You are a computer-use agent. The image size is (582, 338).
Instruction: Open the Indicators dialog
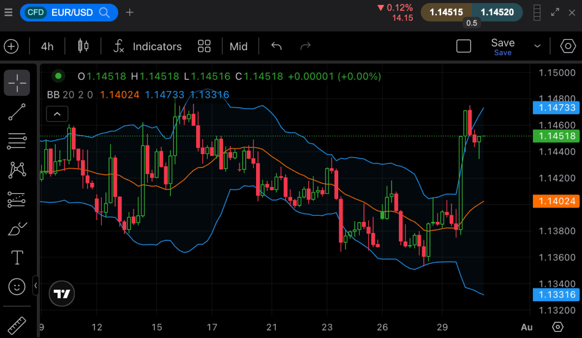pyautogui.click(x=148, y=46)
